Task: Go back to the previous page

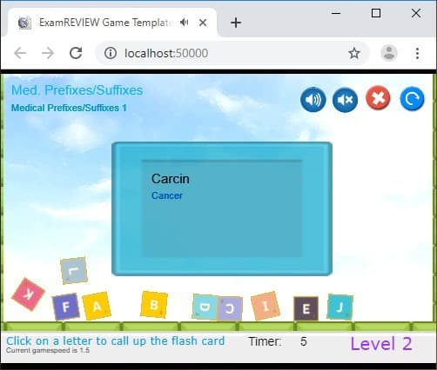Action: click(x=20, y=53)
